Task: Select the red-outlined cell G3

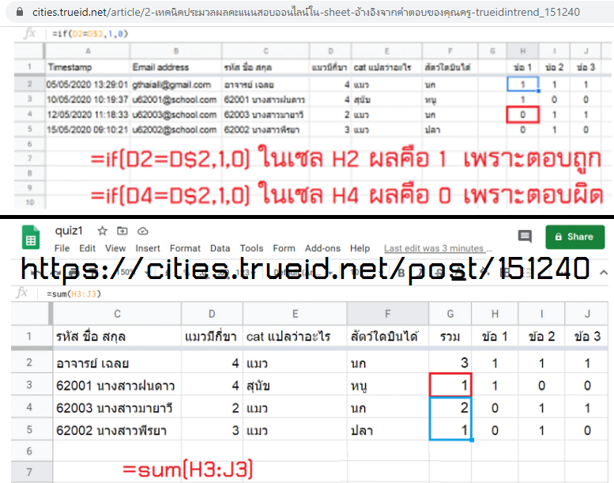Action: [x=450, y=386]
